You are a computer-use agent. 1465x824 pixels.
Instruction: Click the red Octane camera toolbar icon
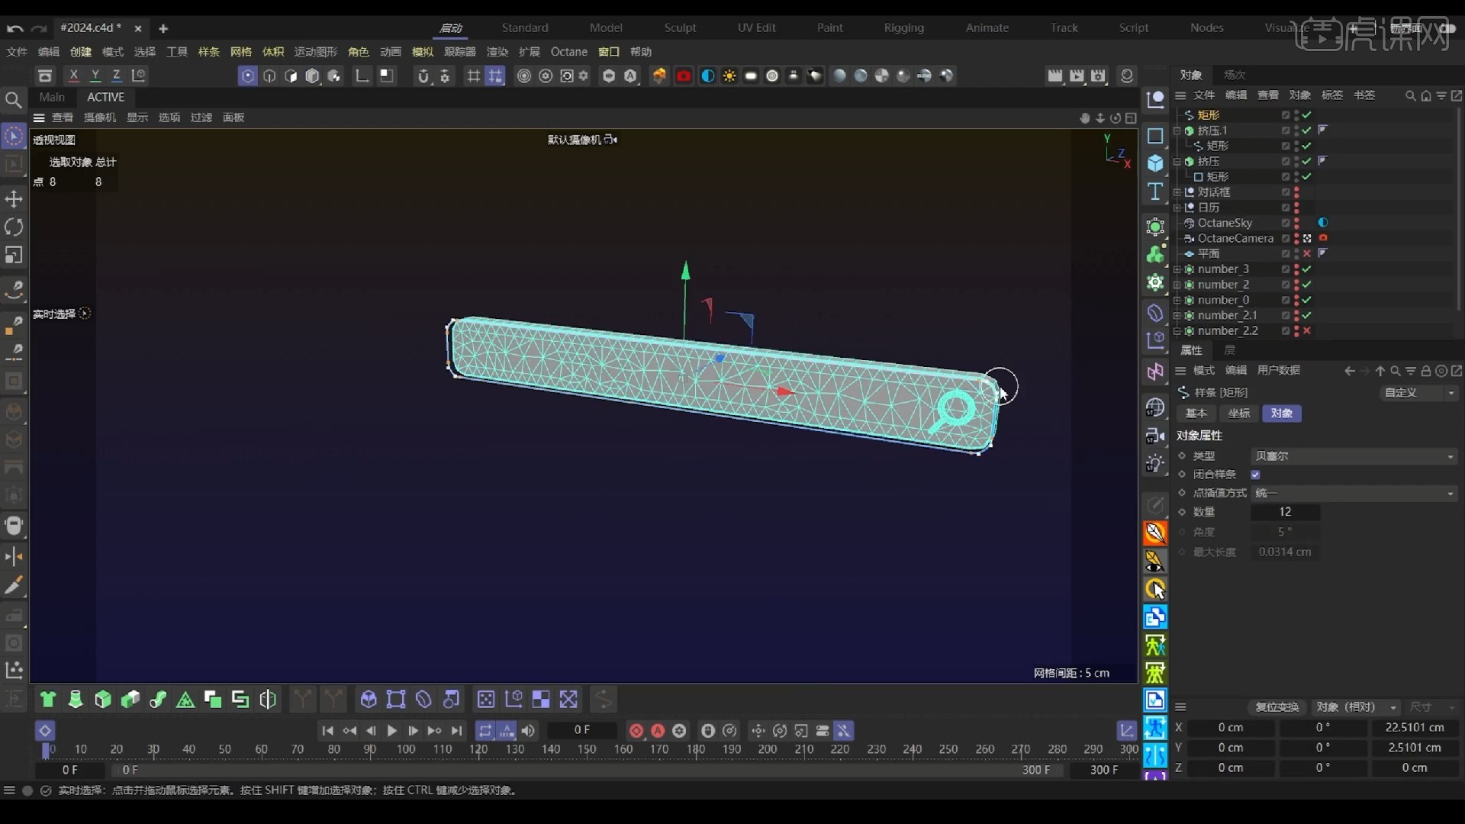point(684,76)
